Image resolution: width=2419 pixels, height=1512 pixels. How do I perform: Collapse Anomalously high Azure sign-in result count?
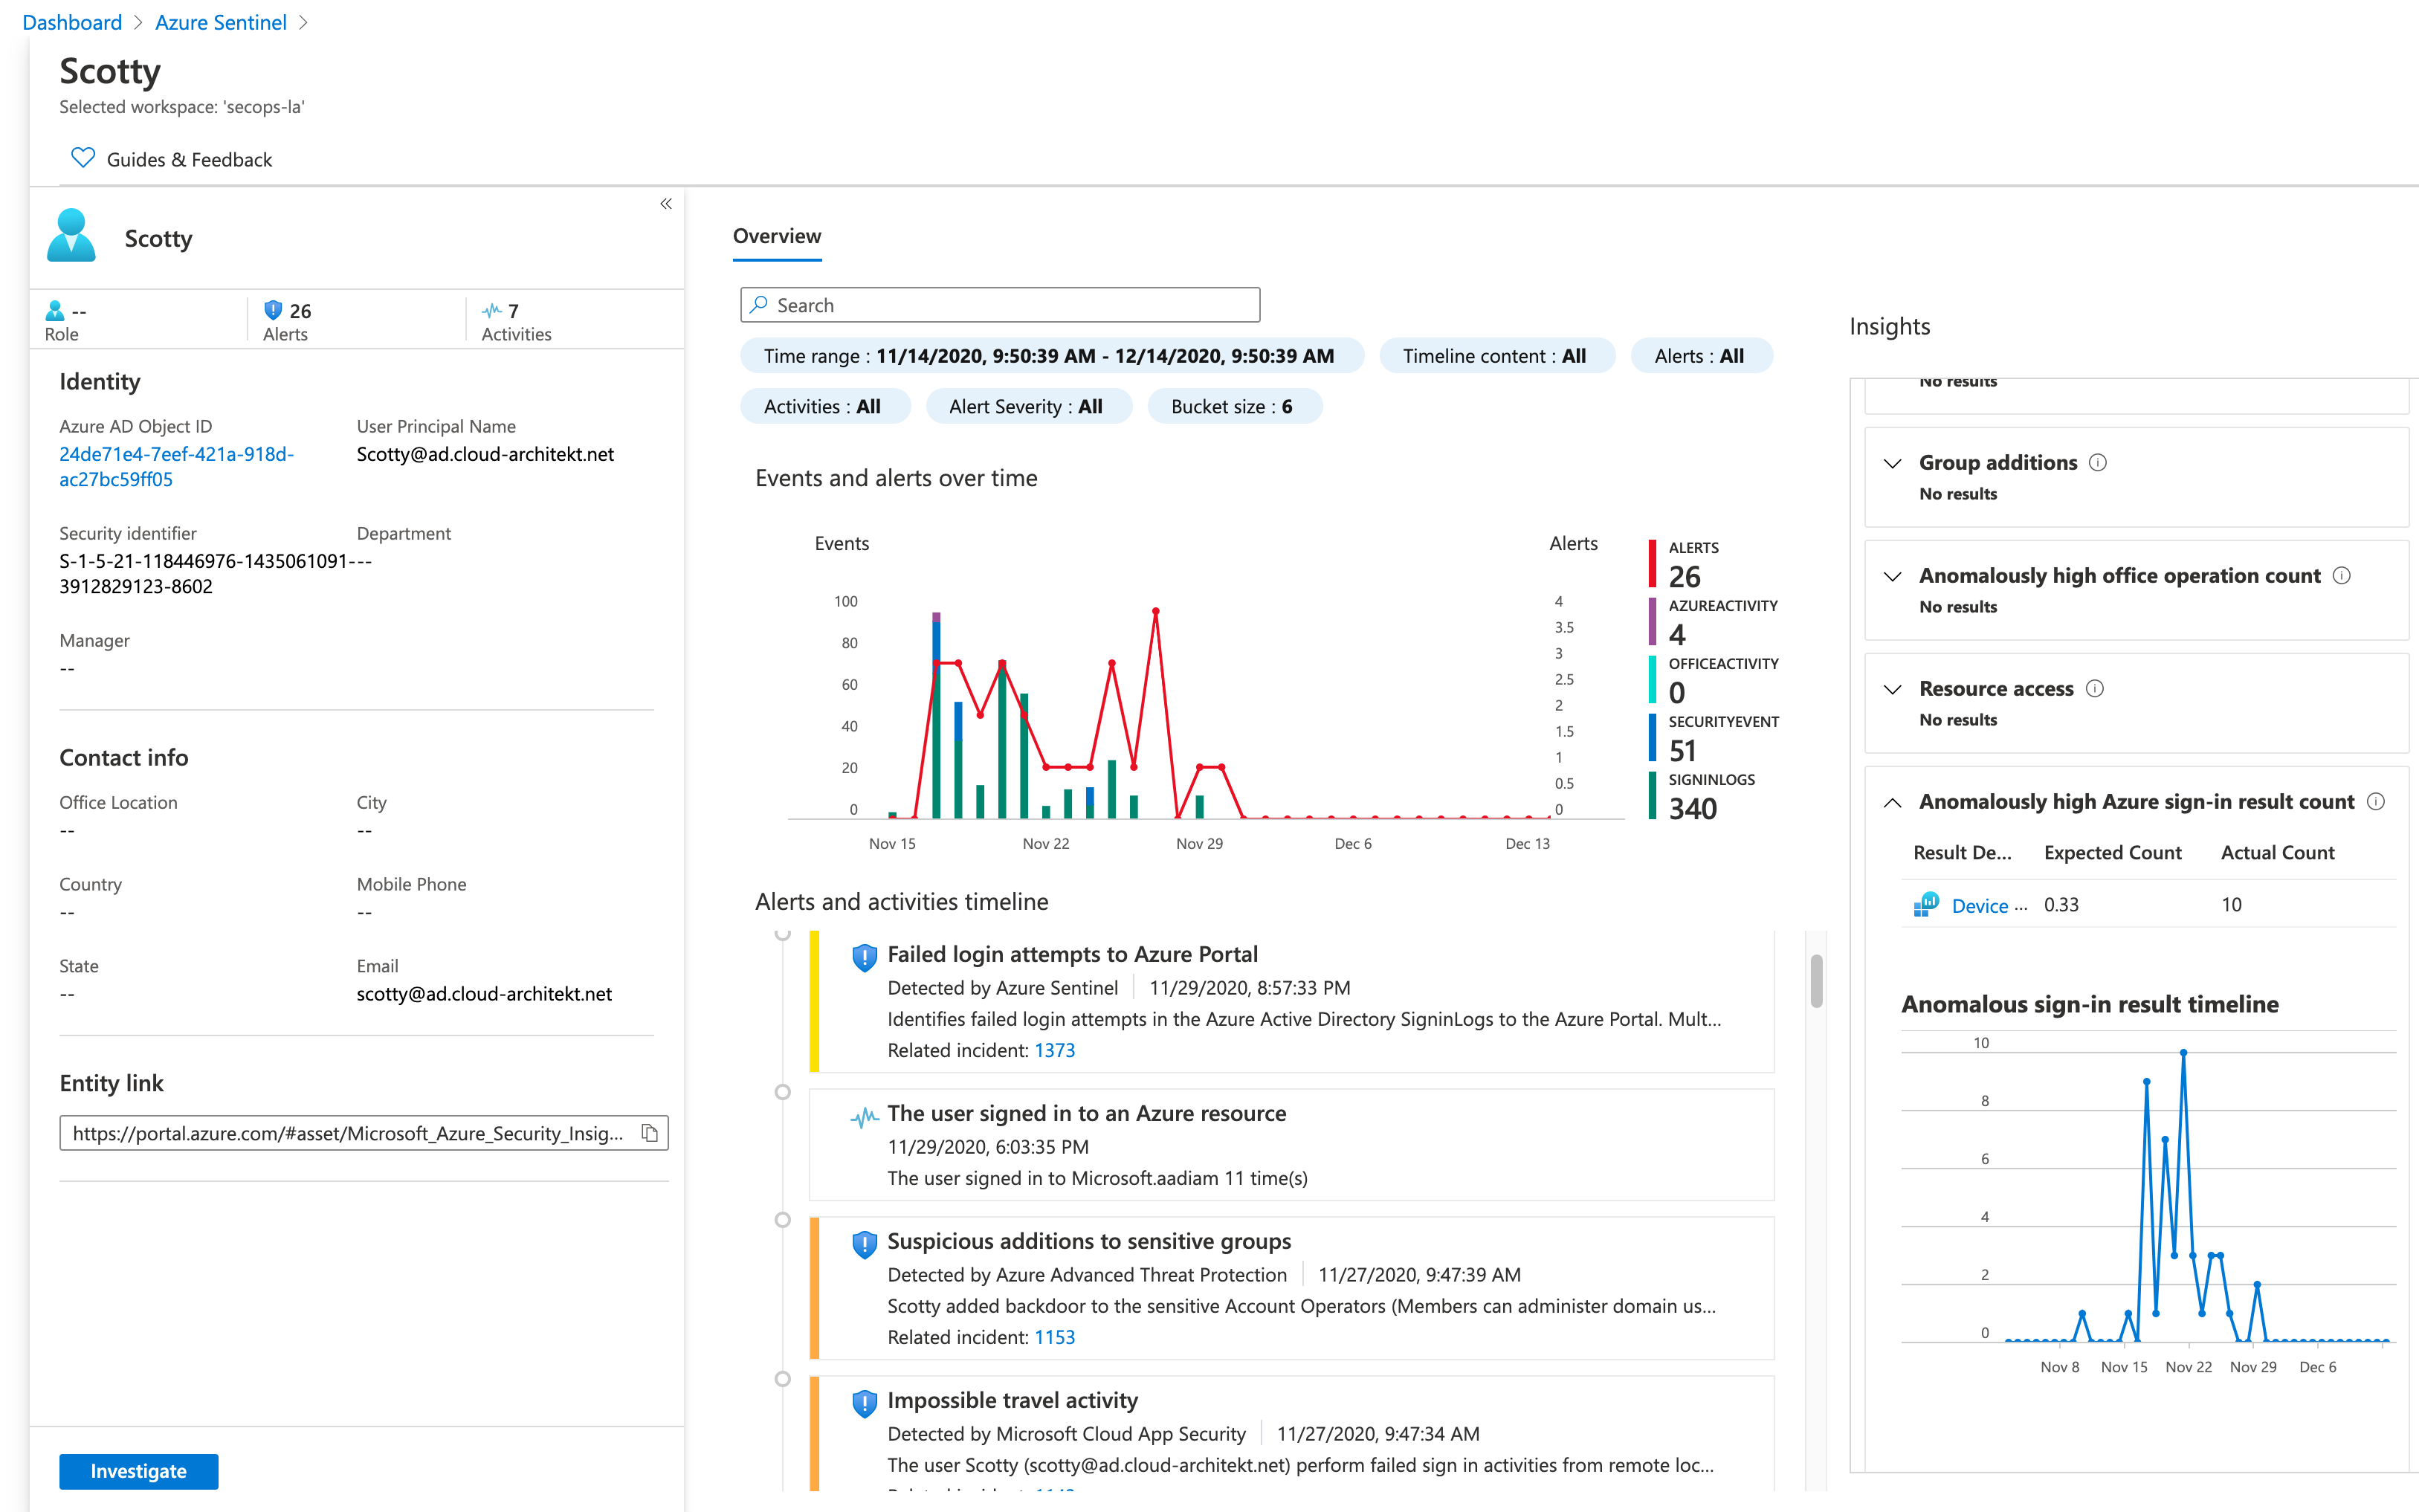point(1892,802)
